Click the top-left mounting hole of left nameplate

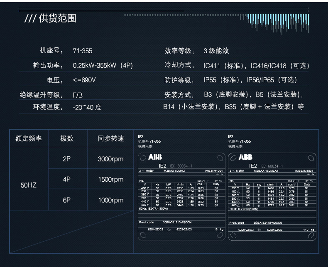coord(142,158)
